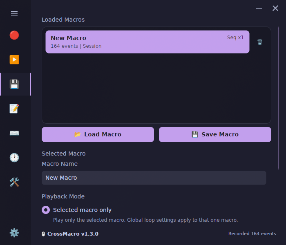The height and width of the screenshot is (245, 286).
Task: Open Settings via the gear icon
Action: point(14,233)
